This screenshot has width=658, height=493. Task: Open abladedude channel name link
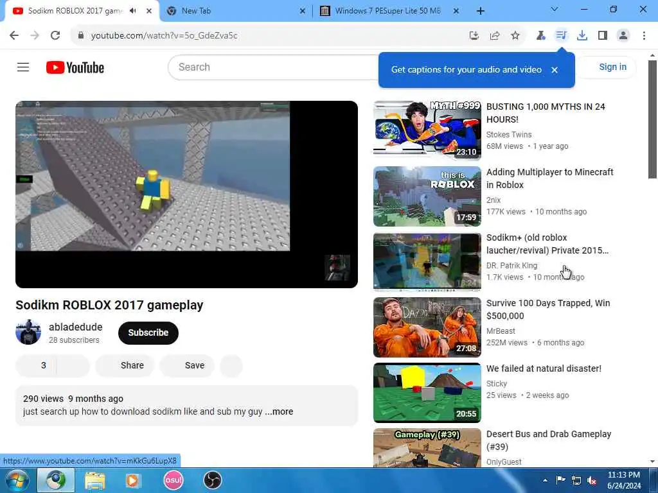click(76, 327)
